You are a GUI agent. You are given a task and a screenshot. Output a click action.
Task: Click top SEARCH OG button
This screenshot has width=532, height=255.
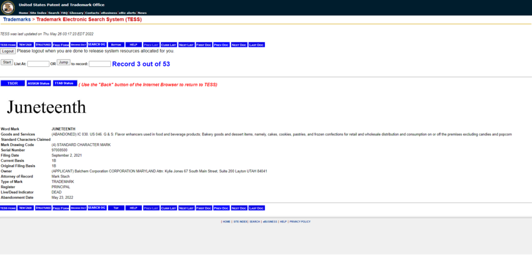pyautogui.click(x=97, y=45)
